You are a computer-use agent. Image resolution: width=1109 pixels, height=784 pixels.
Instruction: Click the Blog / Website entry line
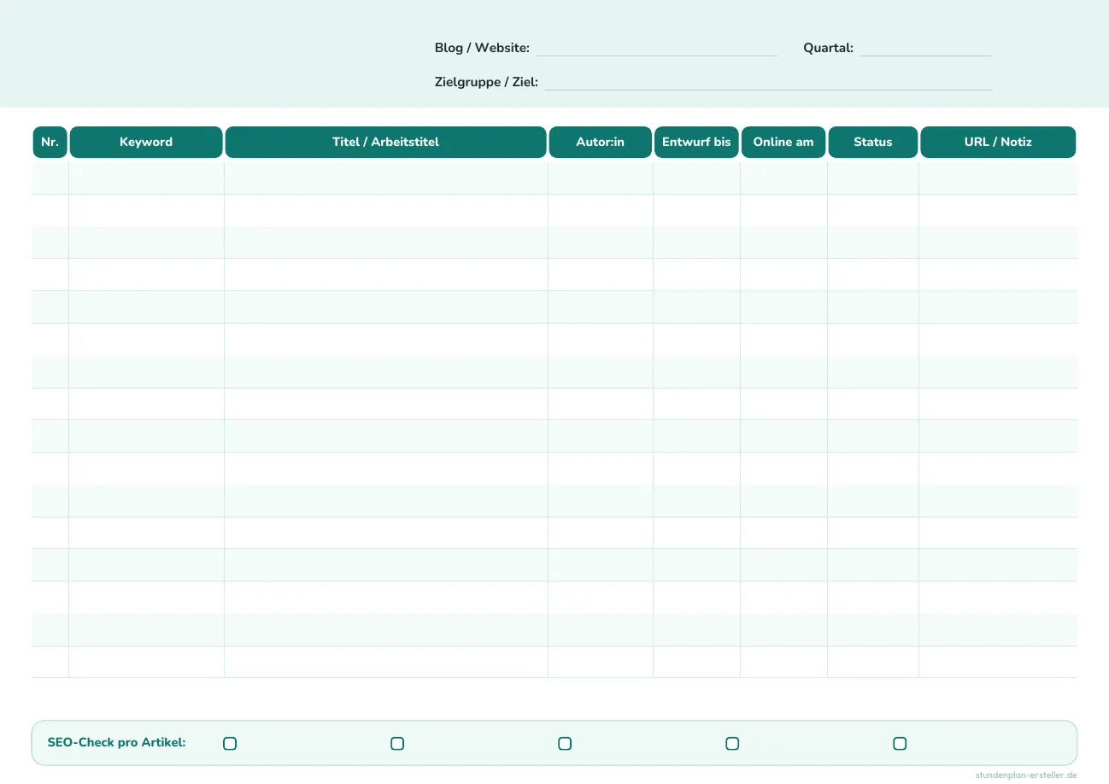(657, 50)
